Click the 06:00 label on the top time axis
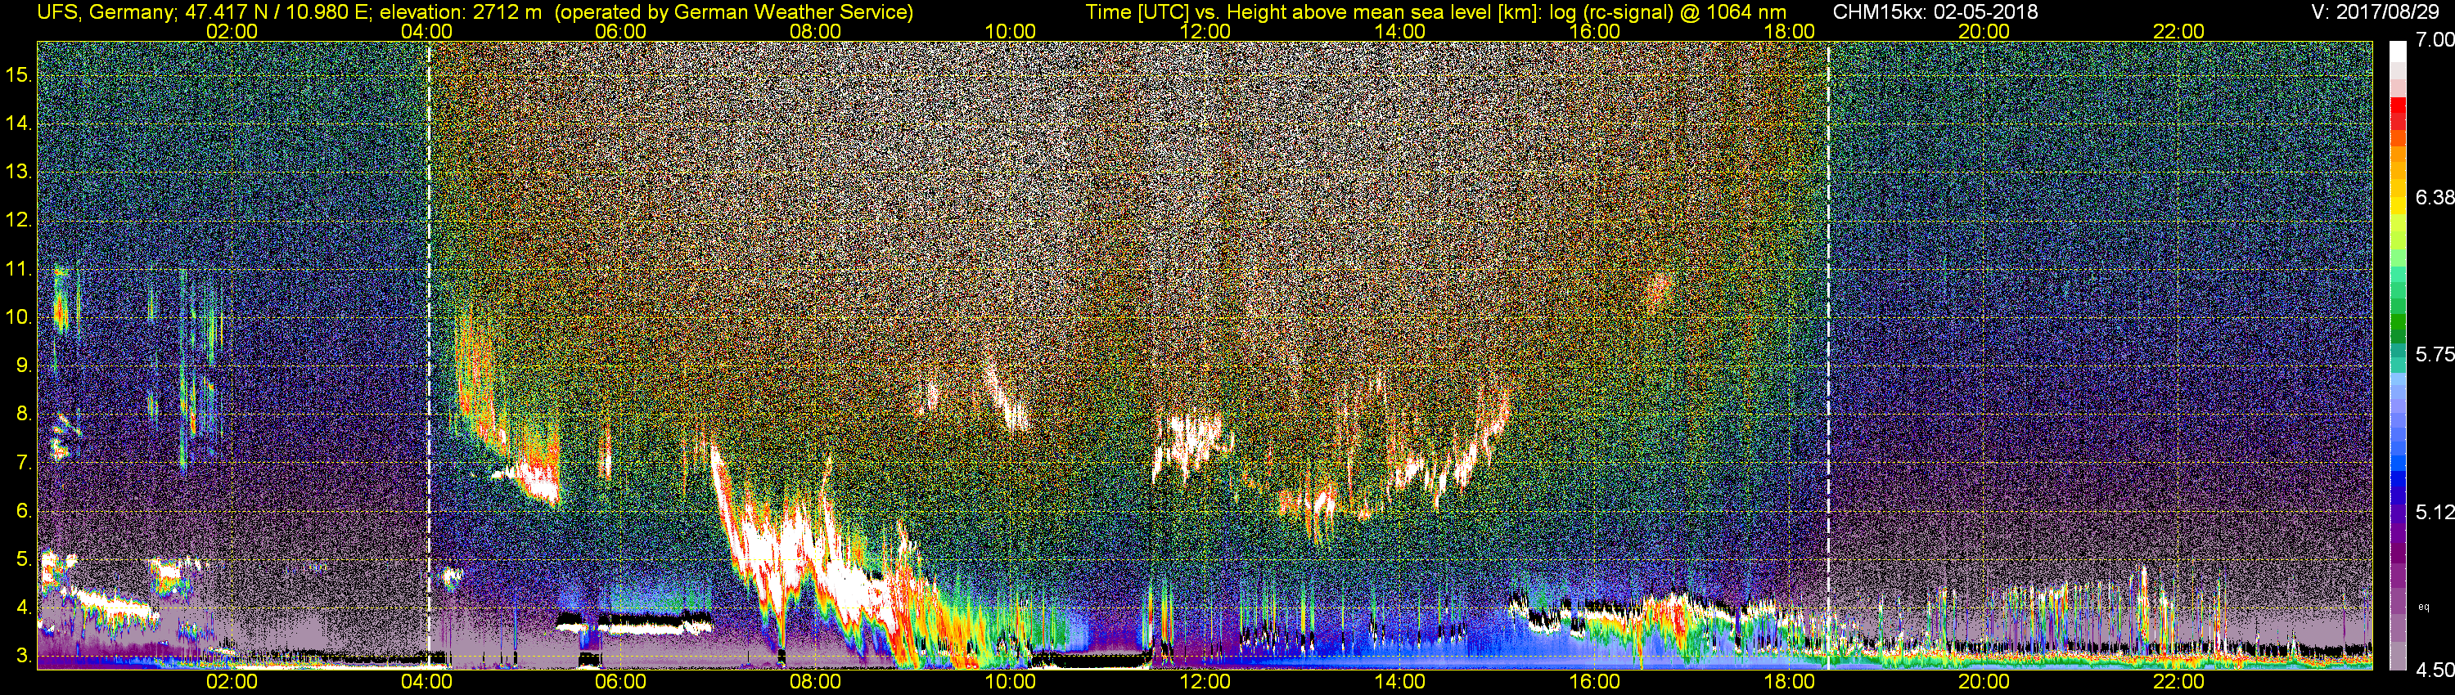This screenshot has height=695, width=2455. tap(620, 31)
